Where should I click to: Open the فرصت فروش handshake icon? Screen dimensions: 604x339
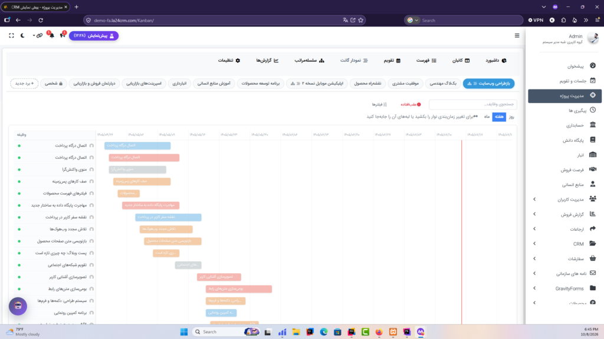pyautogui.click(x=593, y=169)
